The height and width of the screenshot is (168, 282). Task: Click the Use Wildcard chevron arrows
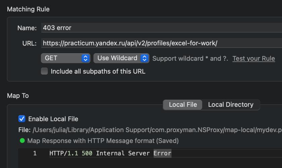(x=145, y=58)
